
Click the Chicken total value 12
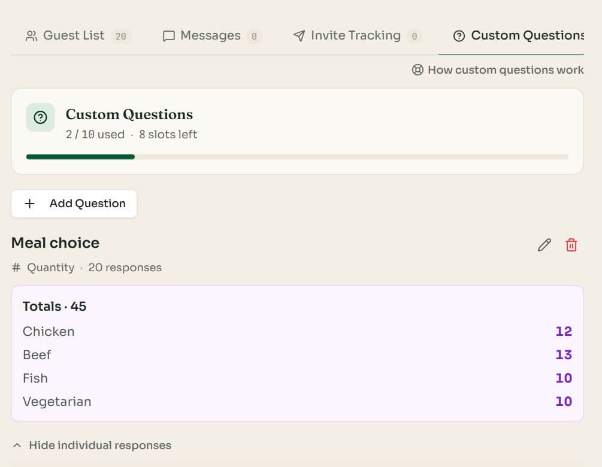[x=564, y=332]
